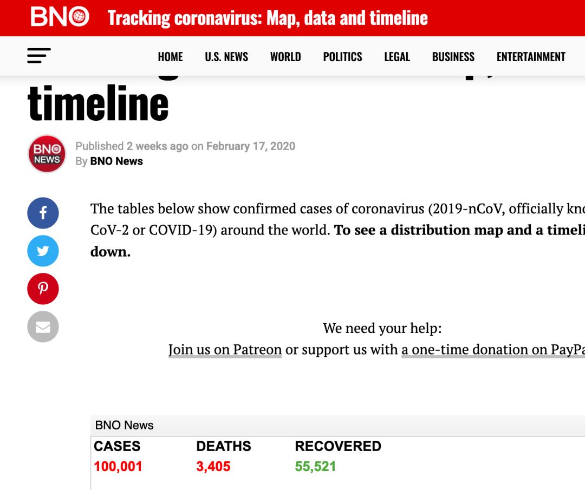
Task: Click the BNO News author name link
Action: click(x=116, y=161)
